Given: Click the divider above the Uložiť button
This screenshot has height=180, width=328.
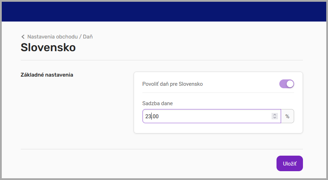Looking at the screenshot, I should (x=162, y=149).
